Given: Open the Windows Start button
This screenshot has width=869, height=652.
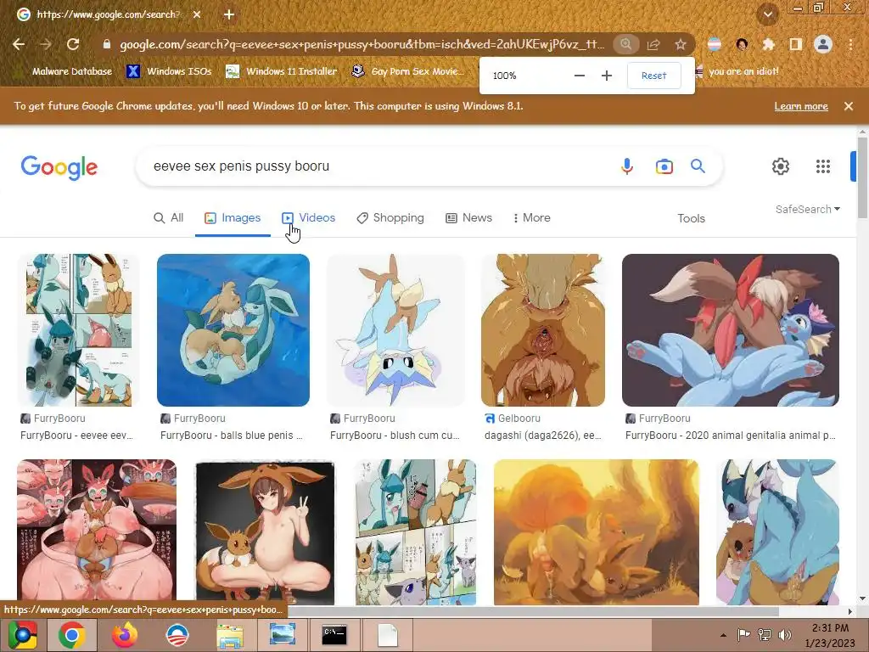Looking at the screenshot, I should click(x=22, y=635).
